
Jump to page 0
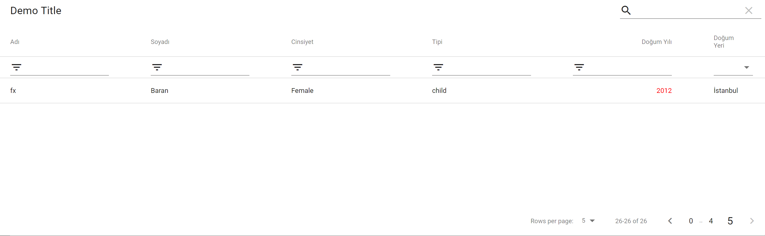coord(690,221)
